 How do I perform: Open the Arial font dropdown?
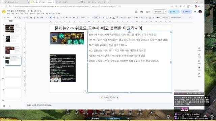click(85, 17)
